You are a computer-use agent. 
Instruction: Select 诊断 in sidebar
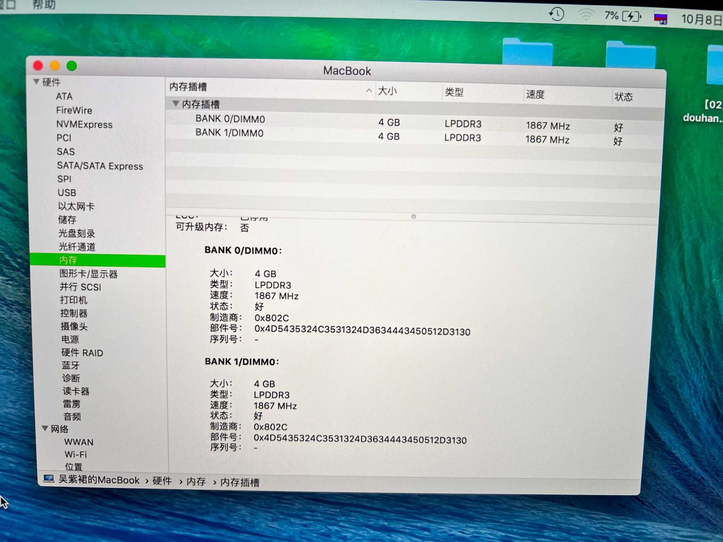pos(71,378)
